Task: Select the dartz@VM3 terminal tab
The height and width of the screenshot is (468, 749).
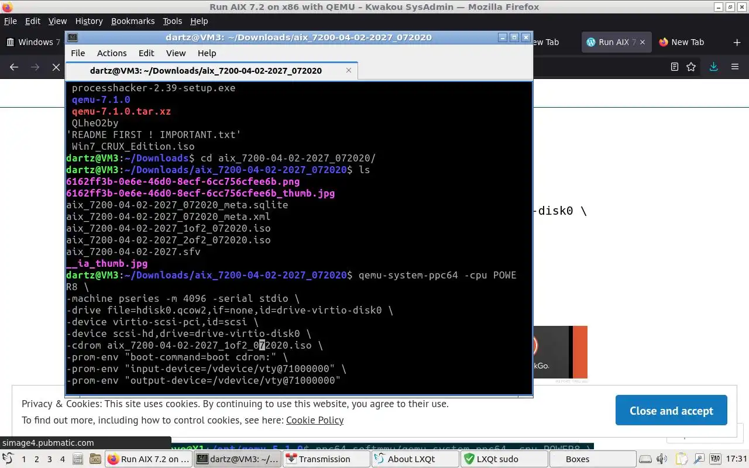Action: (x=211, y=70)
